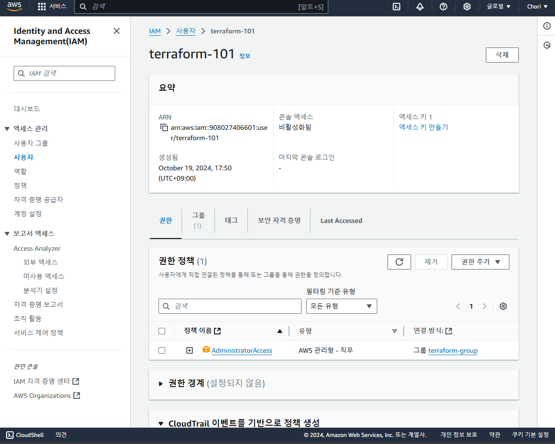
Task: Refresh the permissions policy list
Action: (399, 262)
